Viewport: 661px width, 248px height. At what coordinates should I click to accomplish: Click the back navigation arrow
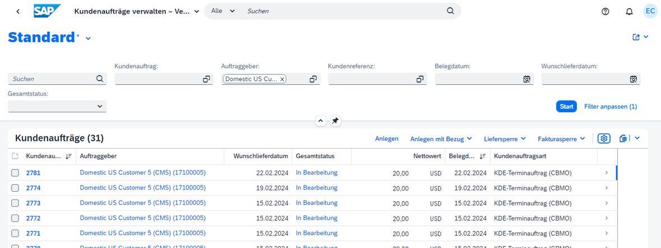(18, 11)
